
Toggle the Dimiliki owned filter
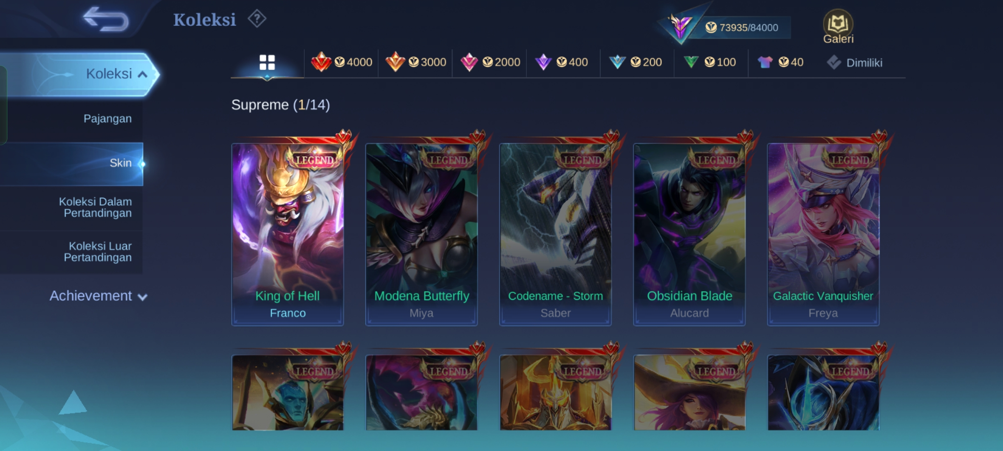point(854,63)
